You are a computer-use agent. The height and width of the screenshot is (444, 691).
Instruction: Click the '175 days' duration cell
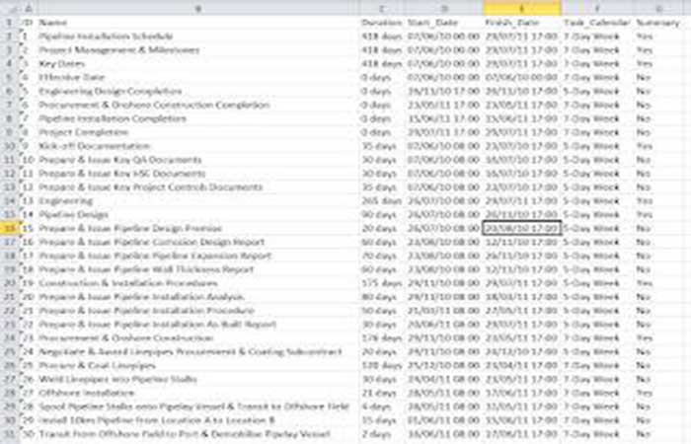tap(382, 283)
